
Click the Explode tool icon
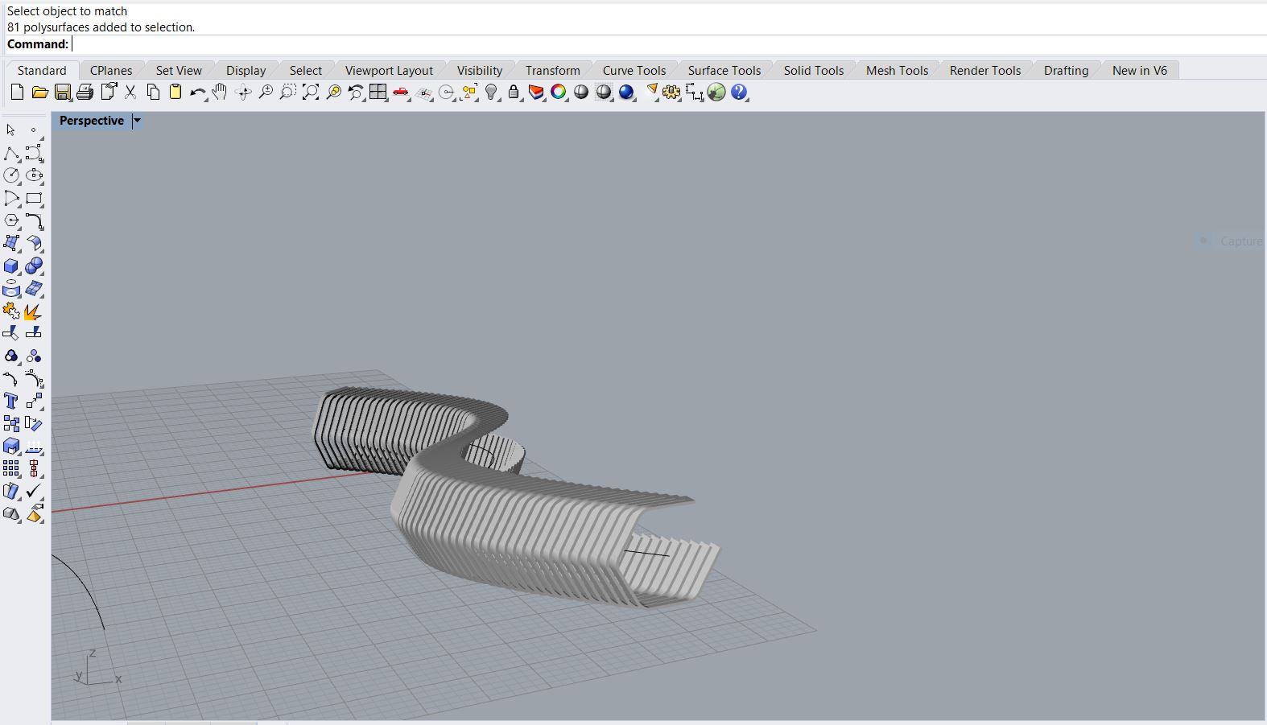(x=34, y=311)
